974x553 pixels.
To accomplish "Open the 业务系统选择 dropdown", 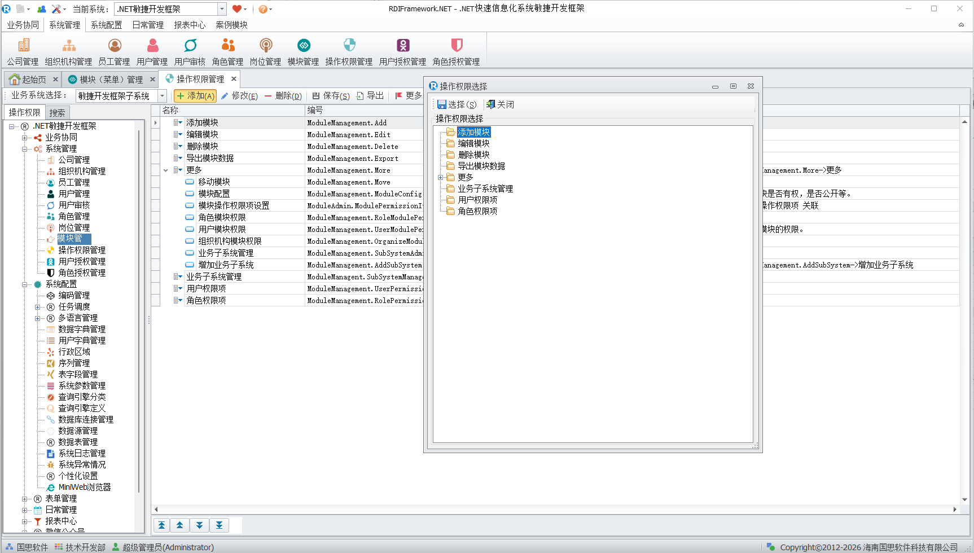I will [162, 96].
